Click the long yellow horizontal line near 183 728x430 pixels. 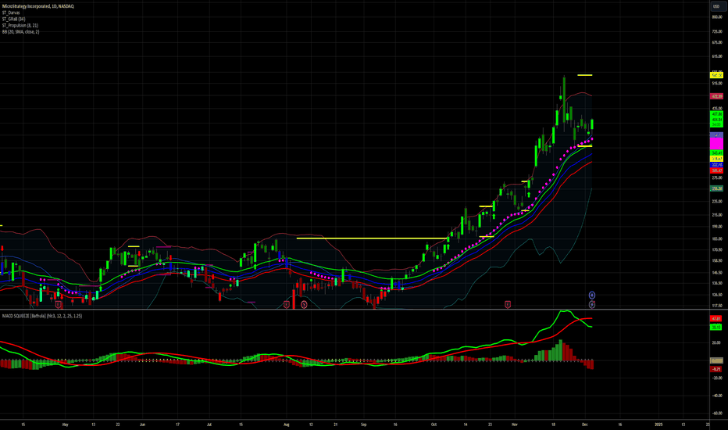click(x=372, y=238)
